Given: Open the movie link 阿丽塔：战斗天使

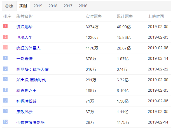Looking at the screenshot, I should pos(32,69).
